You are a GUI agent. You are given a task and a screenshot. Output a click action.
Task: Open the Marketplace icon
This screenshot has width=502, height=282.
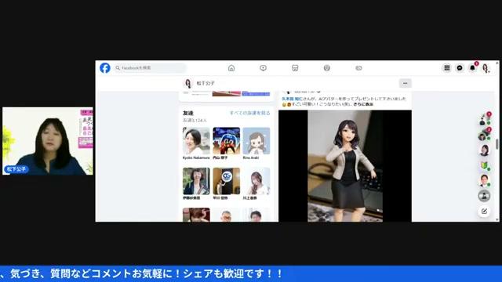click(x=295, y=68)
